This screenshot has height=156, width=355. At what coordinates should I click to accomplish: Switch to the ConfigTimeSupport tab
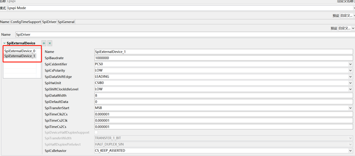[26, 22]
